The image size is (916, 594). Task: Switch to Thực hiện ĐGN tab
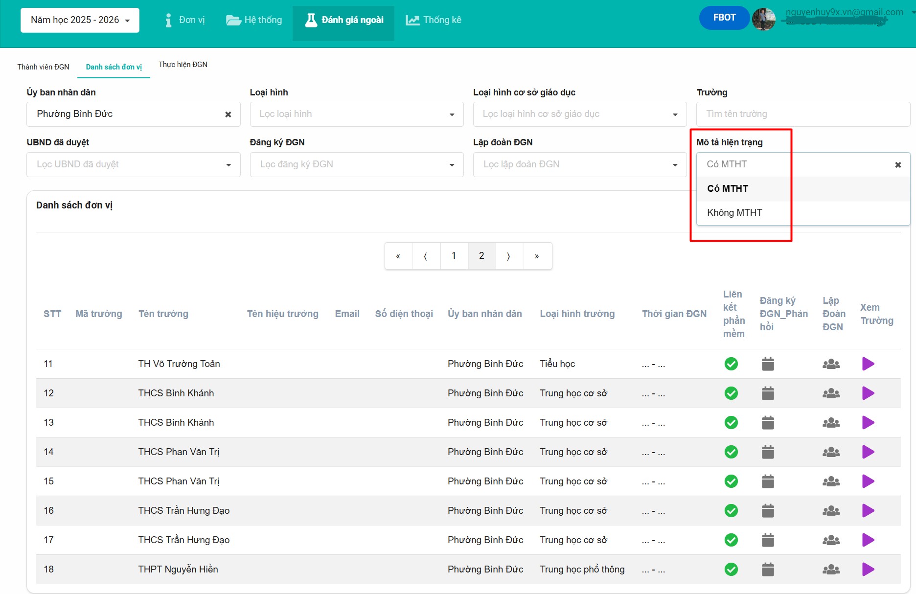point(183,65)
